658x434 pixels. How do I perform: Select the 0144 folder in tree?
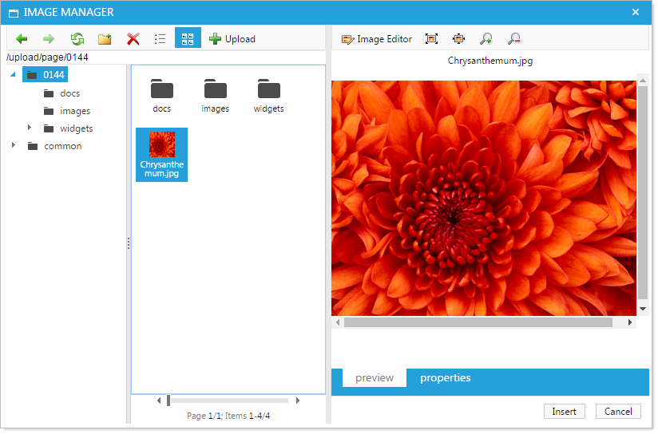point(45,75)
